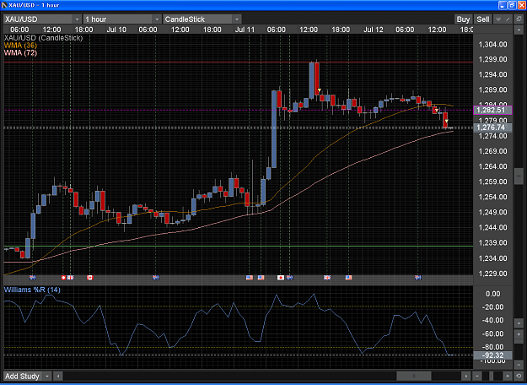Click the horizontal zoom minus button
Viewport: 527px width, 385px height.
point(477,376)
